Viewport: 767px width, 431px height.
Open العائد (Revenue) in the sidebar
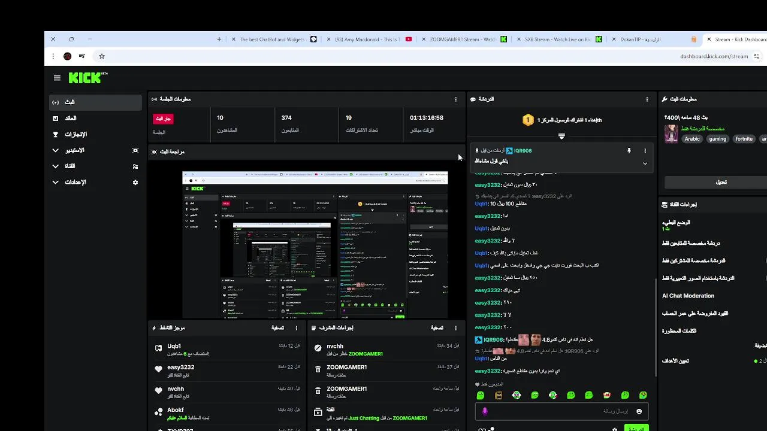click(x=95, y=119)
